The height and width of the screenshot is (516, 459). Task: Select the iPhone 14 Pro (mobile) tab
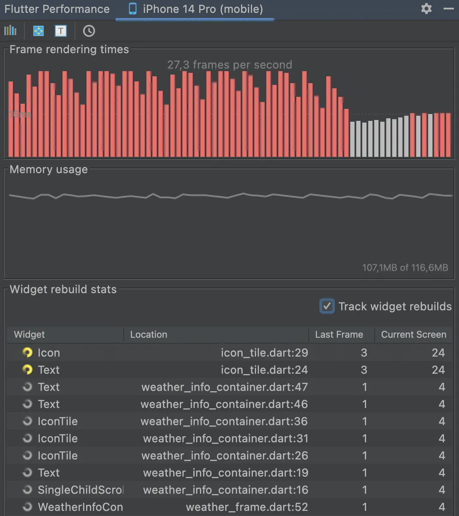coord(195,9)
